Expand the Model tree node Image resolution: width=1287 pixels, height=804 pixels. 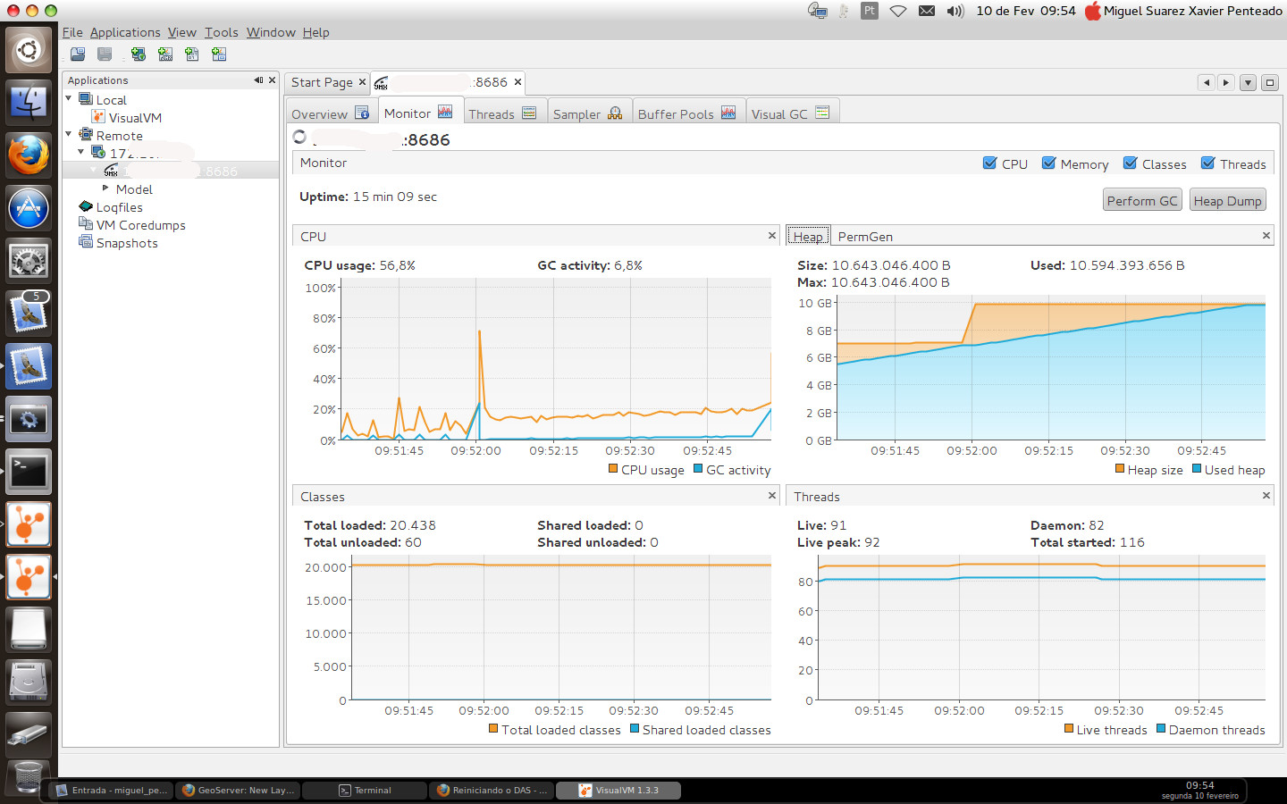click(105, 188)
